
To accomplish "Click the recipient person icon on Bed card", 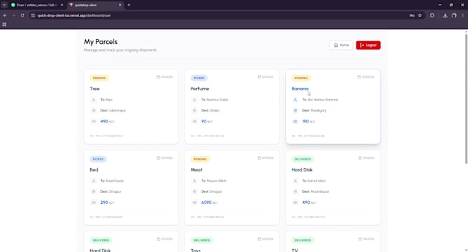I will pos(94,180).
